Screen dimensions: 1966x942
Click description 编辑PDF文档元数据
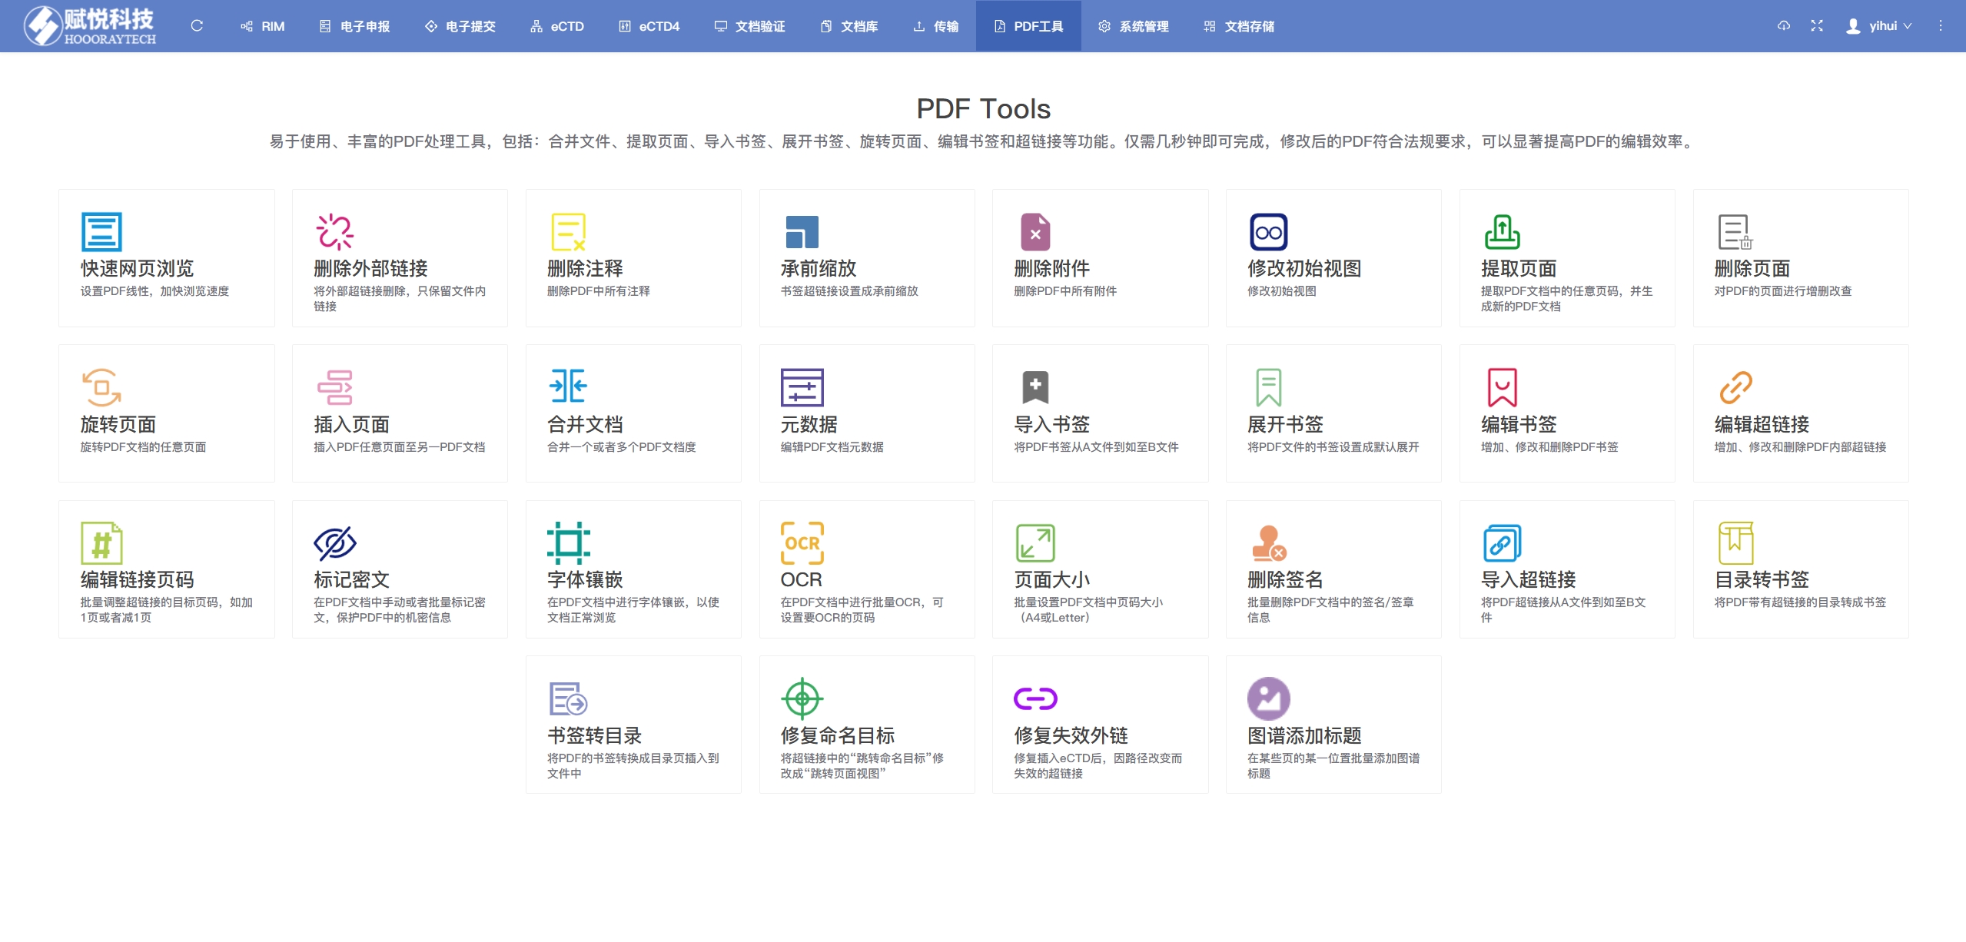[832, 447]
